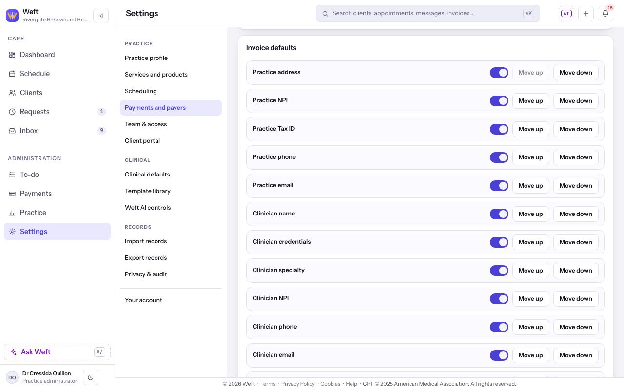Viewport: 624px width, 390px height.
Task: Click the plus icon to create new
Action: pyautogui.click(x=586, y=14)
